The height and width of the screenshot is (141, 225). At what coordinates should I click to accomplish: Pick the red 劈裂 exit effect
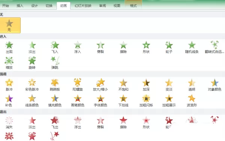coord(100,123)
